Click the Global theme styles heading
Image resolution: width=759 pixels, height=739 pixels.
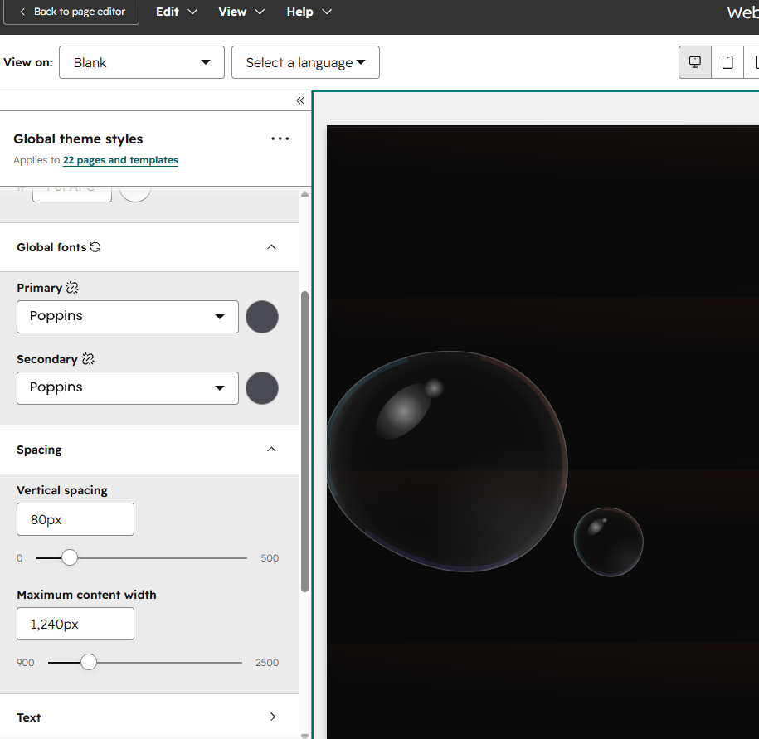pos(78,139)
